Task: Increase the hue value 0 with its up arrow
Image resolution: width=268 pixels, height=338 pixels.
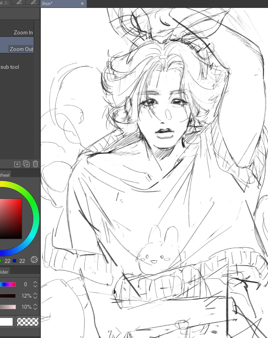Action: tap(35, 283)
